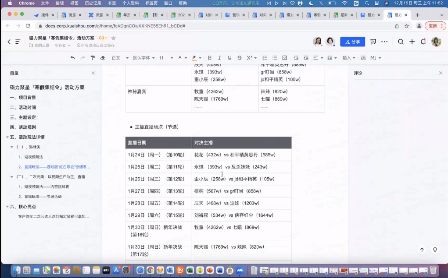Click the undo arrow icon
Screen dimensions: 448x278
[73, 57]
